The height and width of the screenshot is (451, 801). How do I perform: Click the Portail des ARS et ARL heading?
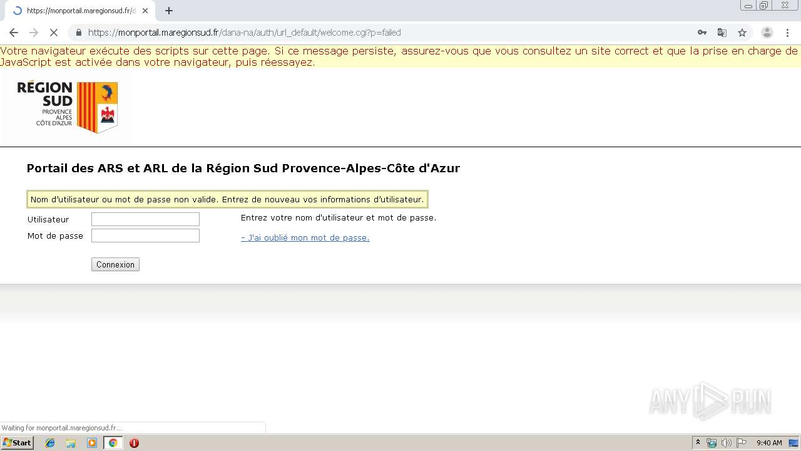[x=243, y=168]
